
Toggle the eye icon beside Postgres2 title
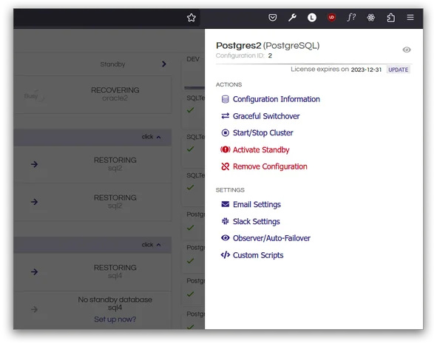(407, 50)
